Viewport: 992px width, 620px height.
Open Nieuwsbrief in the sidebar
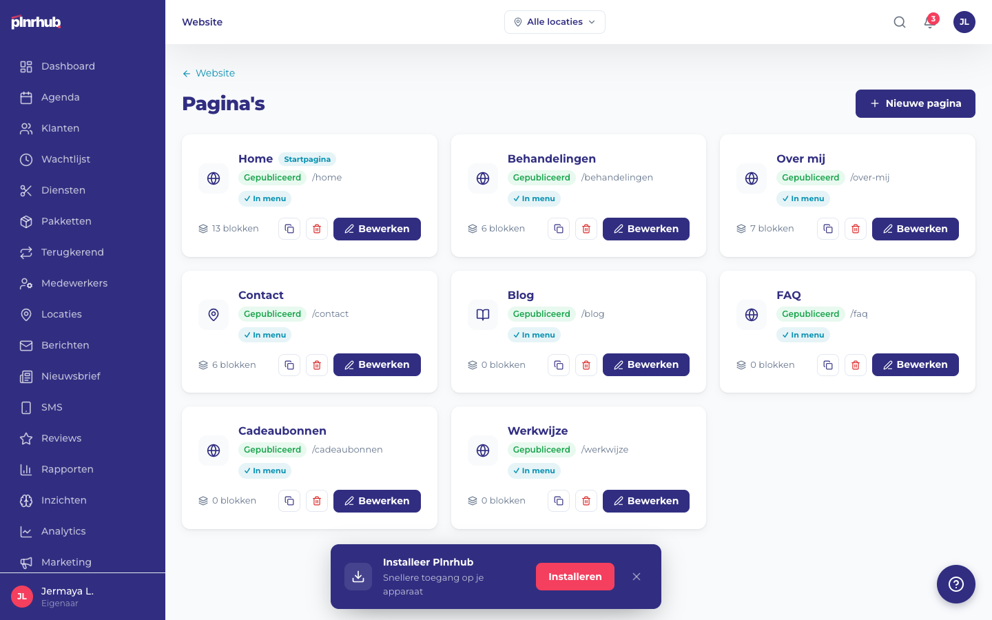tap(70, 376)
